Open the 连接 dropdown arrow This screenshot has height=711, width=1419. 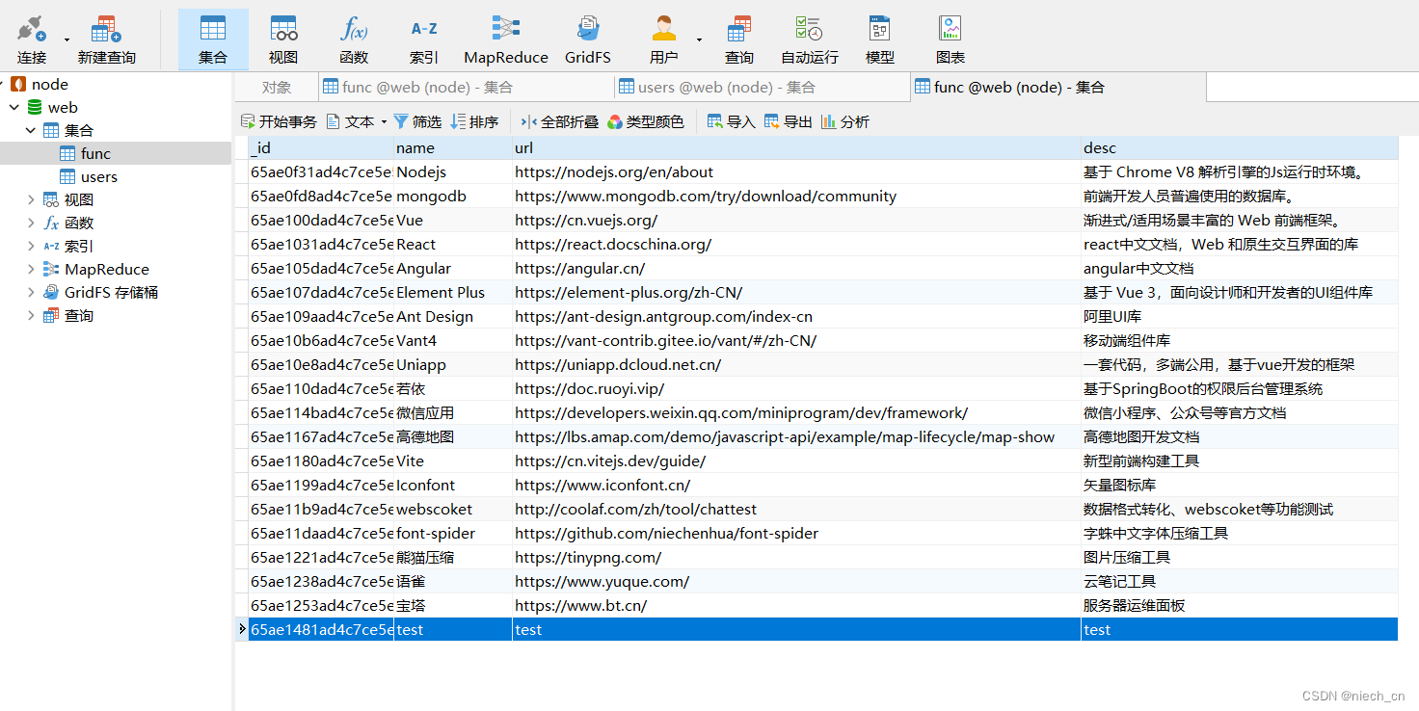(x=67, y=39)
